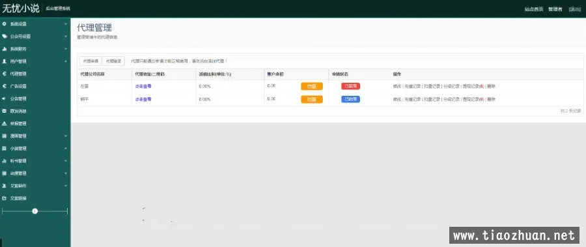Click the 审核状态 column header
The width and height of the screenshot is (586, 247).
pos(339,74)
